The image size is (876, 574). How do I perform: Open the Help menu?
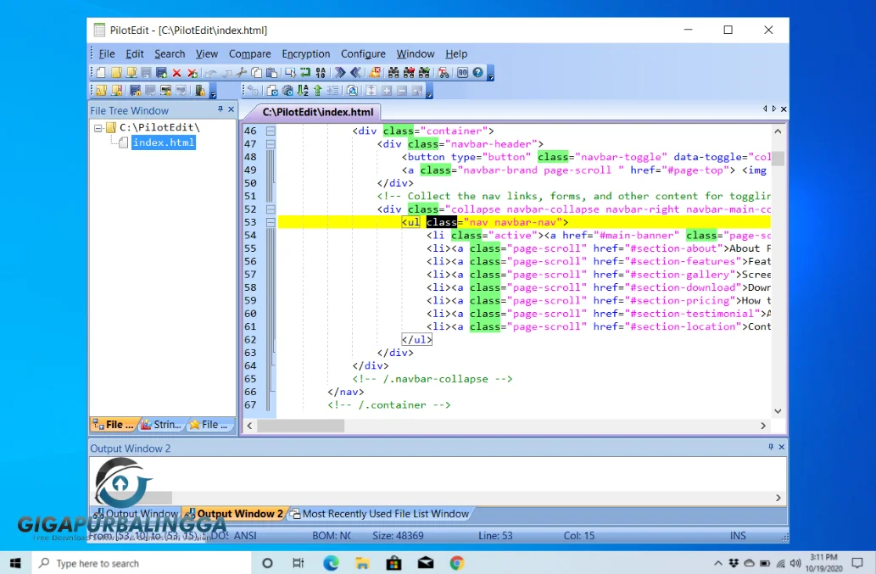[456, 53]
